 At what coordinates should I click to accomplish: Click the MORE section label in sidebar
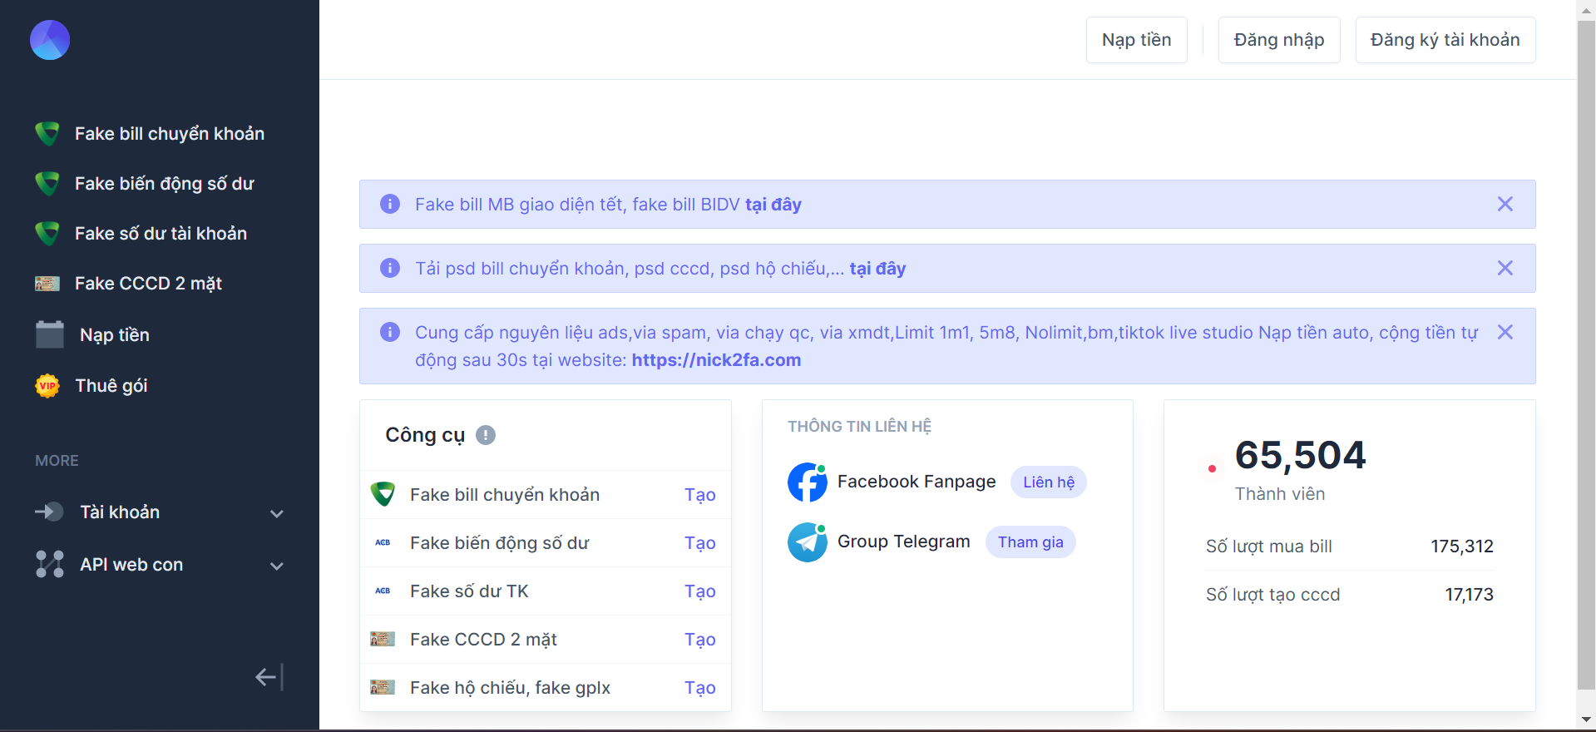tap(57, 461)
